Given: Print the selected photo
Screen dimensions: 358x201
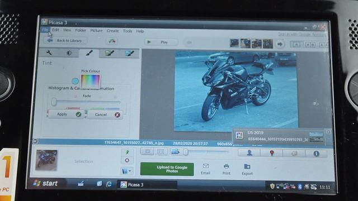Looking at the screenshot, I should coord(226,169).
